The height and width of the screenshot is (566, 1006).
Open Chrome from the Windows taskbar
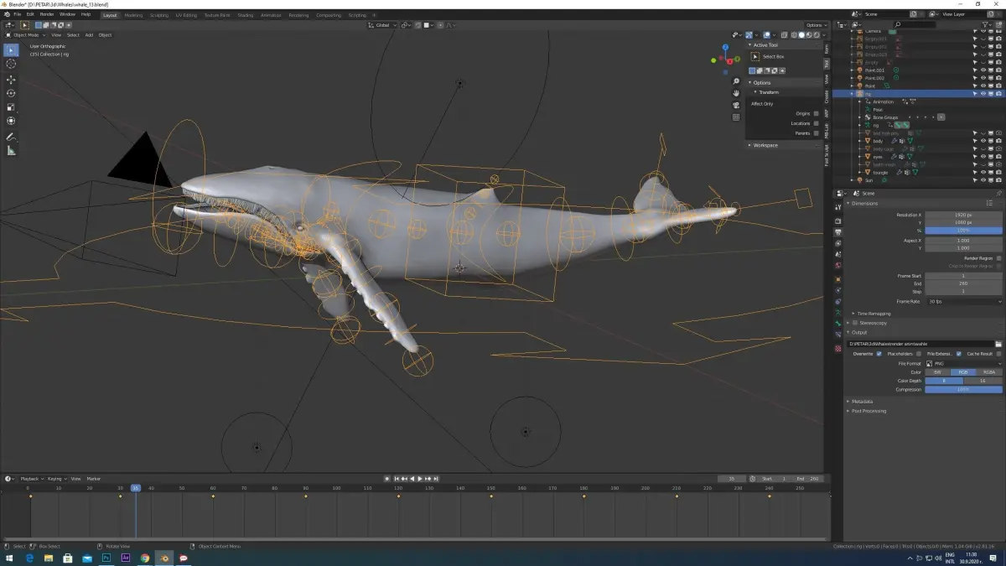click(x=145, y=558)
